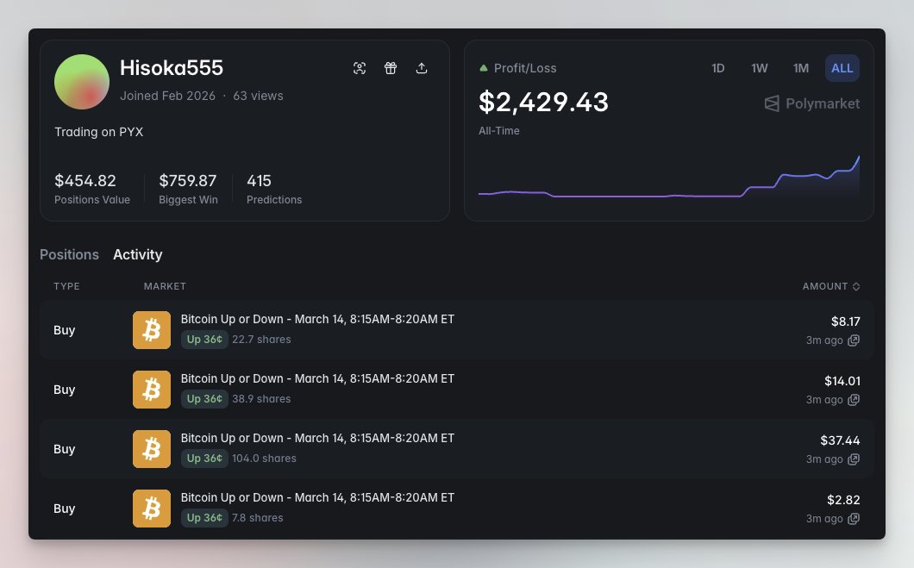Screen dimensions: 914x568
Task: Select the 1W profit/loss range
Action: pos(759,68)
